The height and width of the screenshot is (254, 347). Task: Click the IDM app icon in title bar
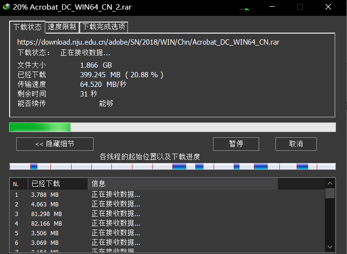point(7,7)
